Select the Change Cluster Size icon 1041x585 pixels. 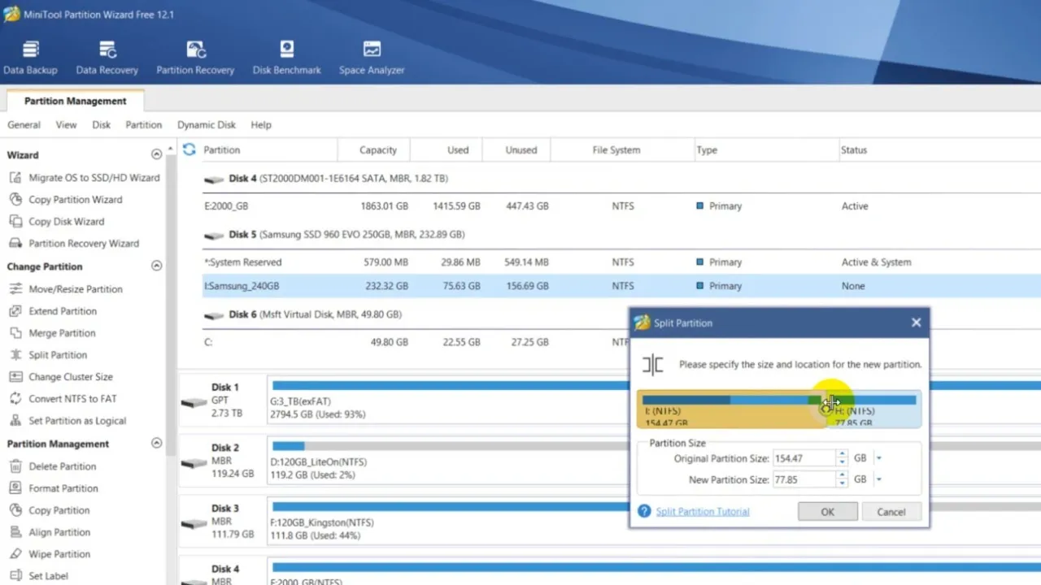point(15,376)
